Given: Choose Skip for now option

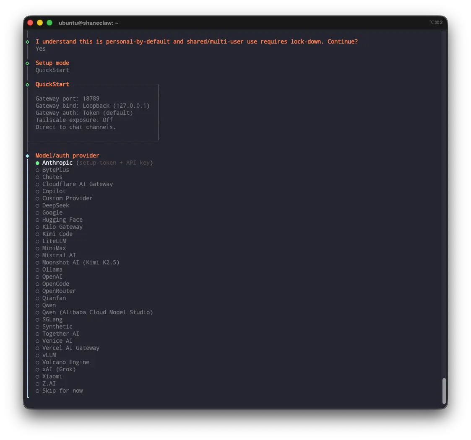Looking at the screenshot, I should (x=59, y=391).
